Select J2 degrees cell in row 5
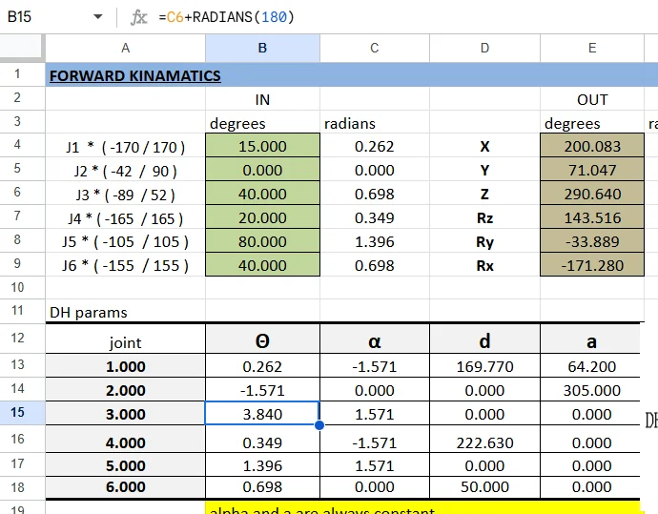 262,169
